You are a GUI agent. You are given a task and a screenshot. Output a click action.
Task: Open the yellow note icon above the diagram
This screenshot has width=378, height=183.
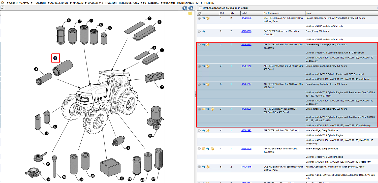[x=190, y=13]
